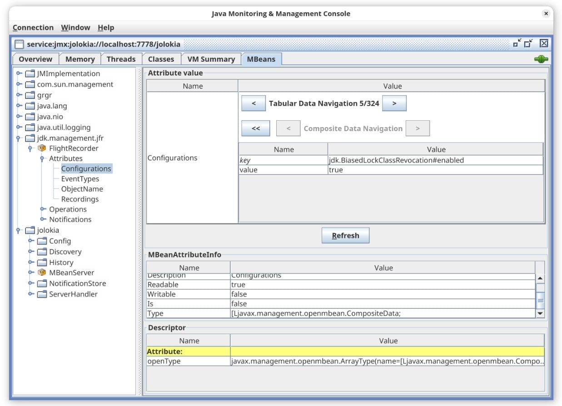Click the MBeanServer bean icon
Screen dimensions: 562x406
(x=42, y=273)
